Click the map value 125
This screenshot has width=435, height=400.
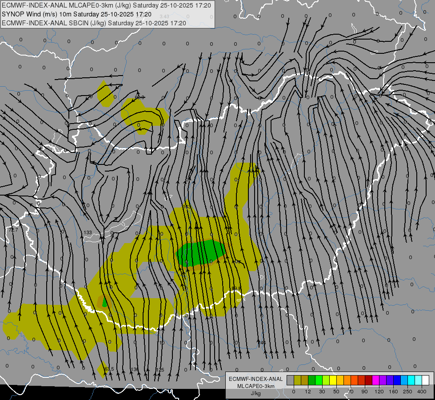click(x=160, y=370)
